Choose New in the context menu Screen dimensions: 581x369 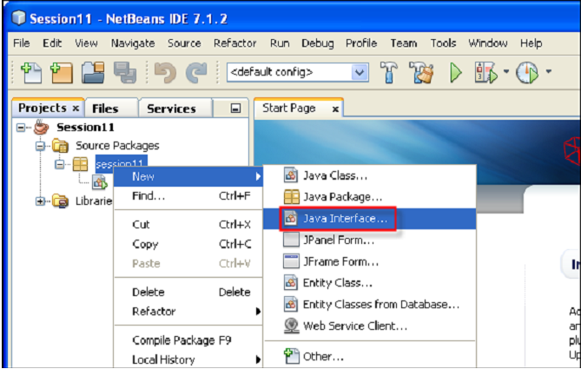188,177
